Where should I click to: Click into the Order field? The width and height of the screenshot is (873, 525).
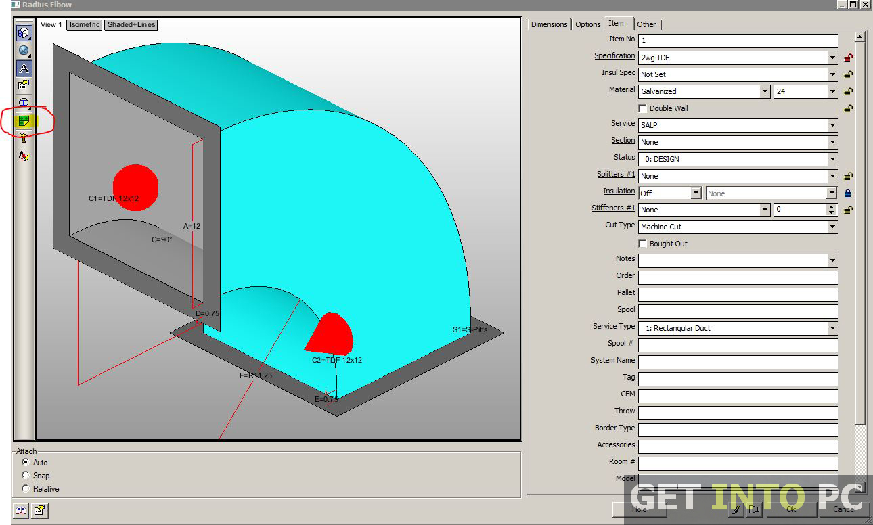[738, 277]
